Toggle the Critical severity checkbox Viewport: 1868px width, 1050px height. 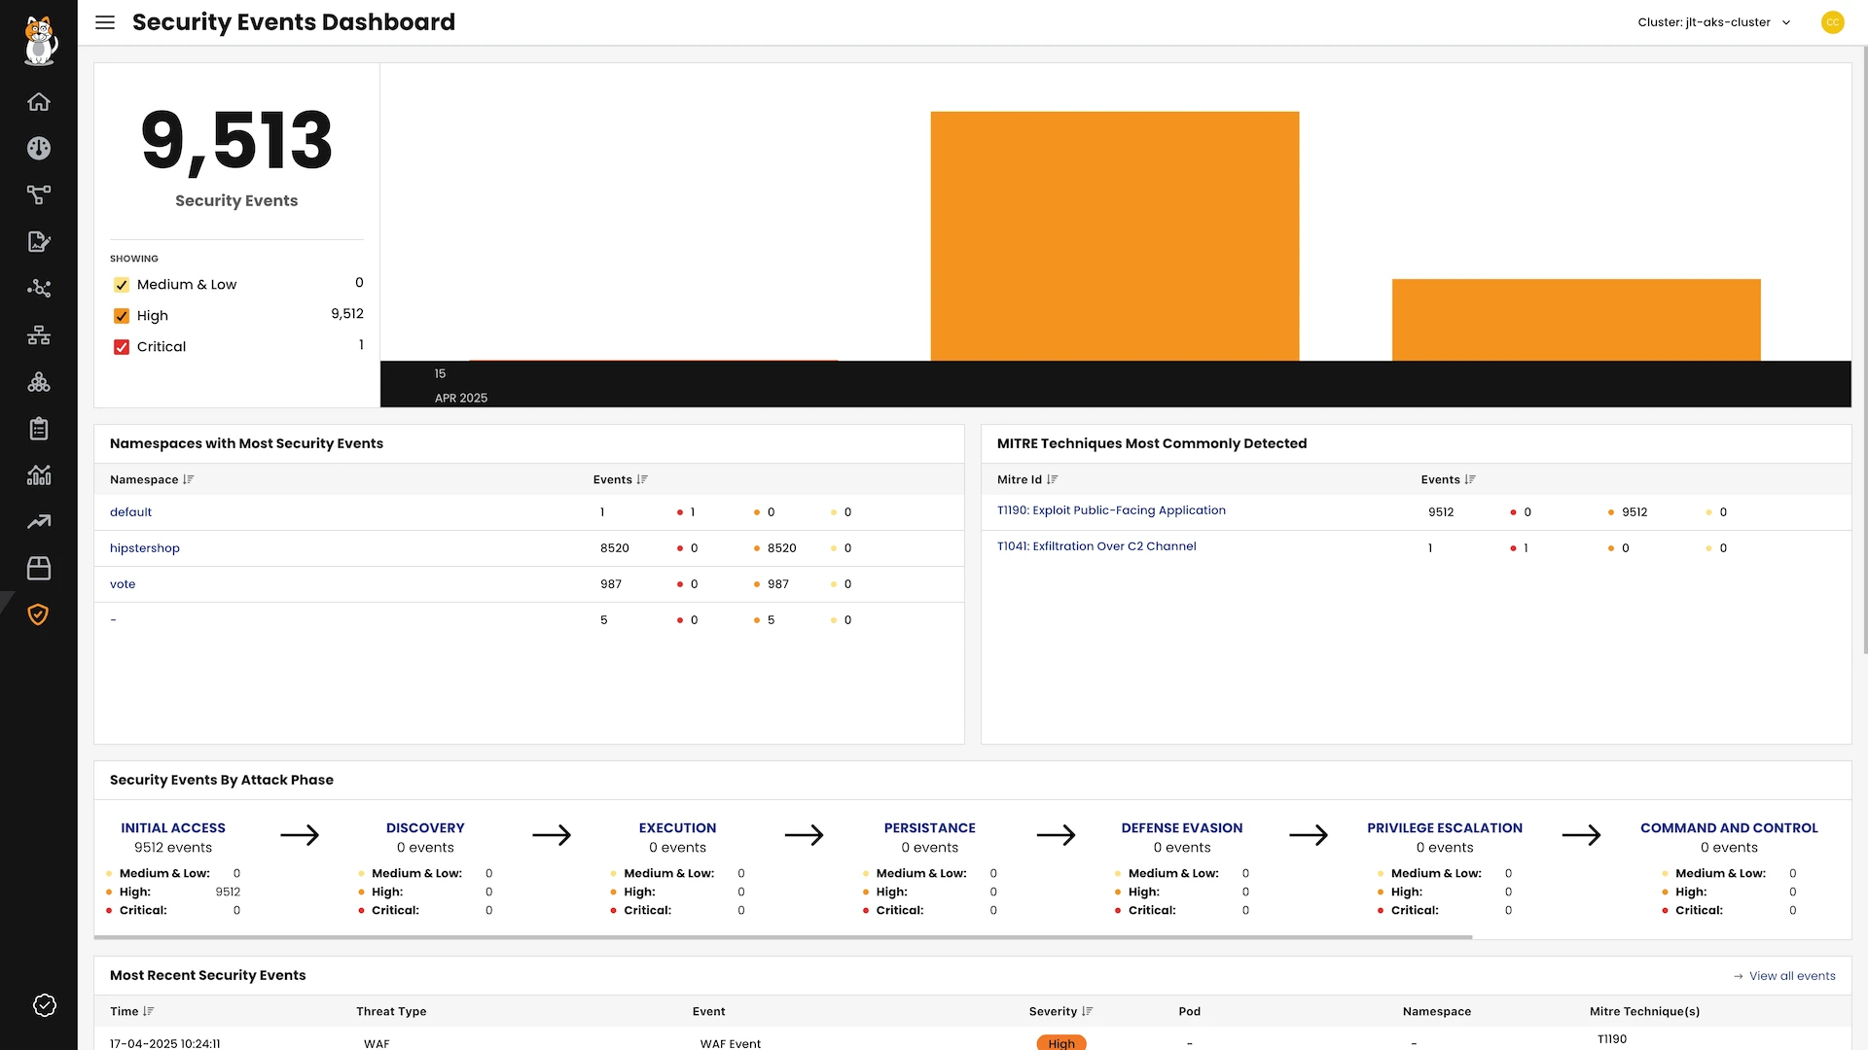click(122, 347)
